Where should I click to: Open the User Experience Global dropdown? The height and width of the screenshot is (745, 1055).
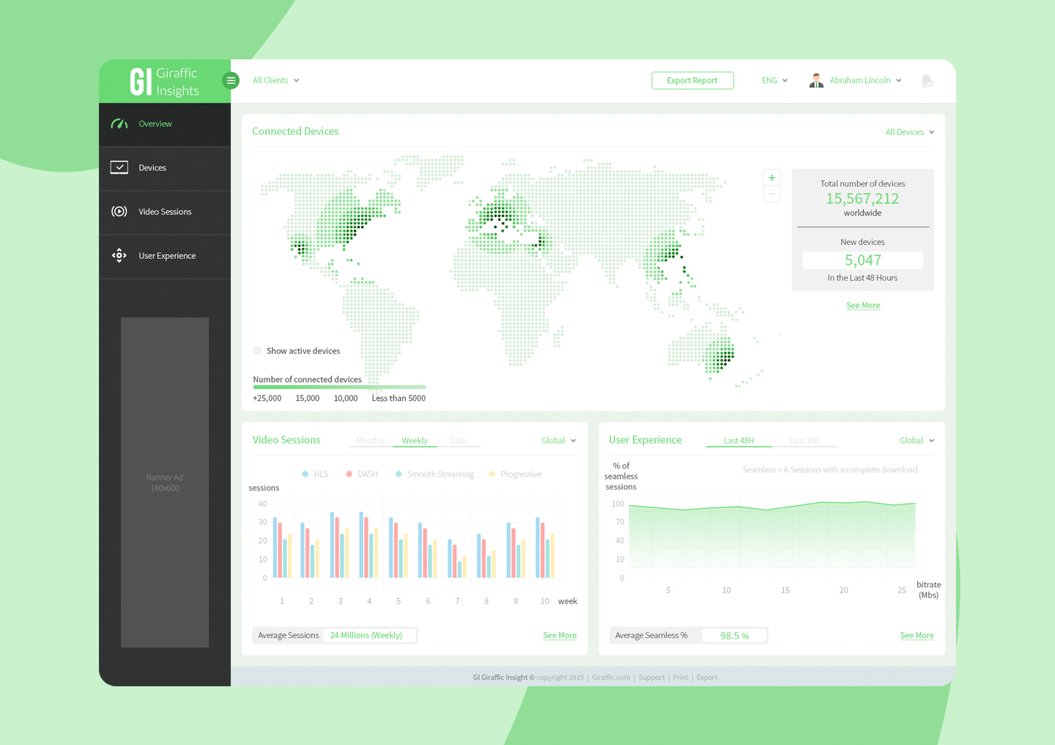click(917, 441)
